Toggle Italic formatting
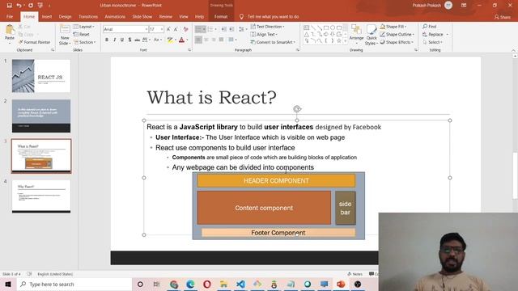The width and height of the screenshot is (518, 291). click(x=114, y=40)
